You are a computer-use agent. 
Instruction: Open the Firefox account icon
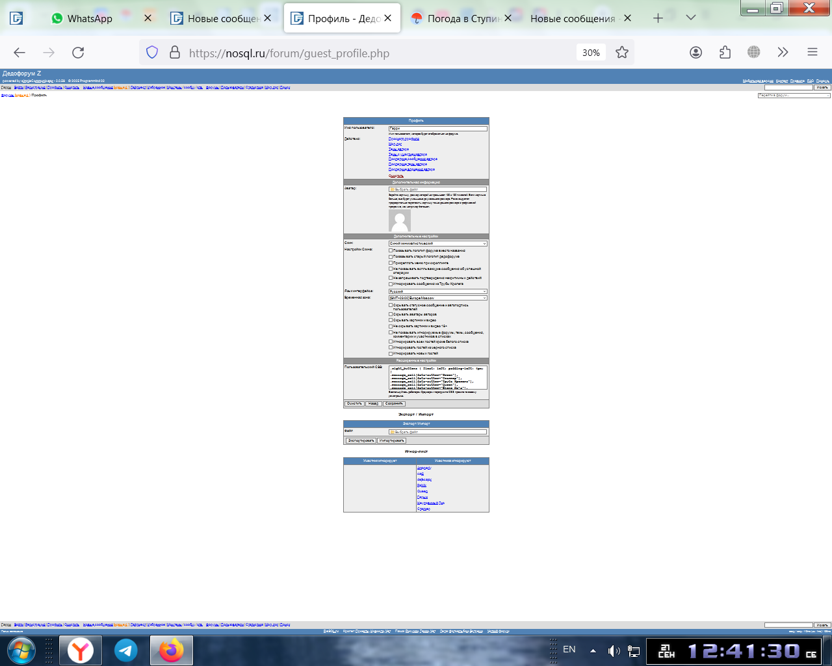point(695,53)
